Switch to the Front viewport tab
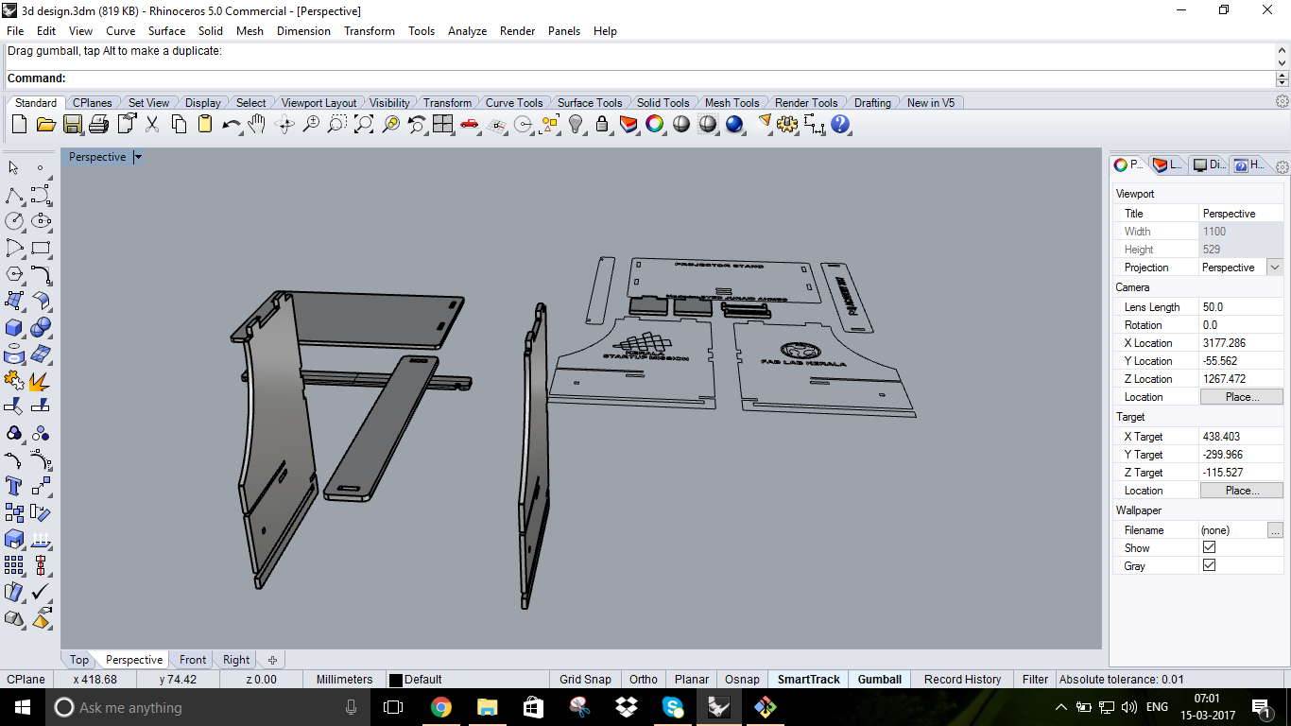Image resolution: width=1291 pixels, height=726 pixels. click(x=191, y=659)
